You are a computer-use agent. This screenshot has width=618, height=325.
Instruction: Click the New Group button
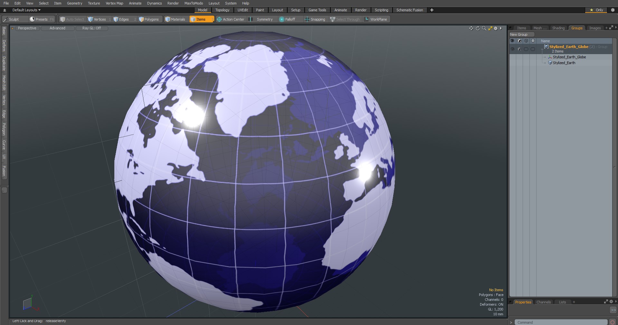(521, 34)
